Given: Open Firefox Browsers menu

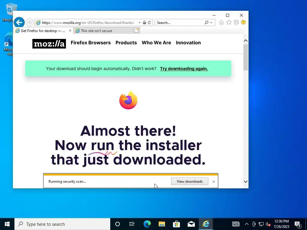Looking at the screenshot, I should (91, 43).
